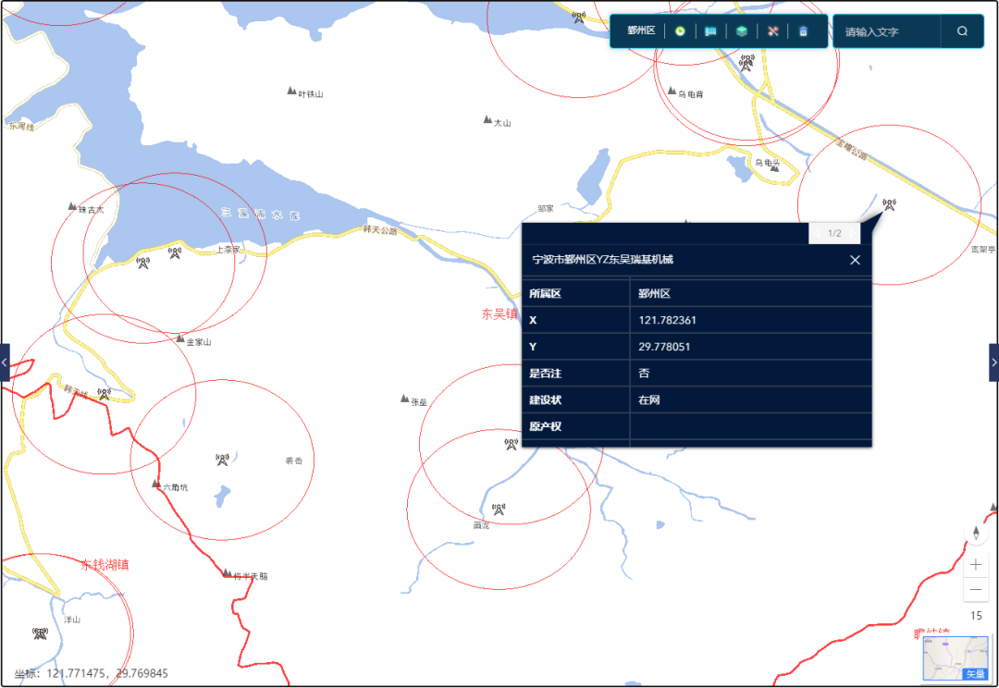Close the 东吴瑞基机械 info popup
Screen dimensions: 999x688
pos(855,260)
